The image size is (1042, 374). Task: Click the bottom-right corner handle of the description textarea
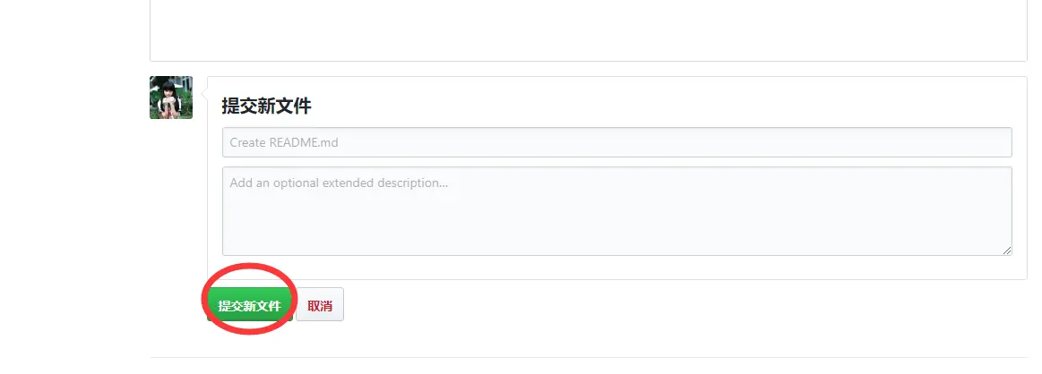1007,250
